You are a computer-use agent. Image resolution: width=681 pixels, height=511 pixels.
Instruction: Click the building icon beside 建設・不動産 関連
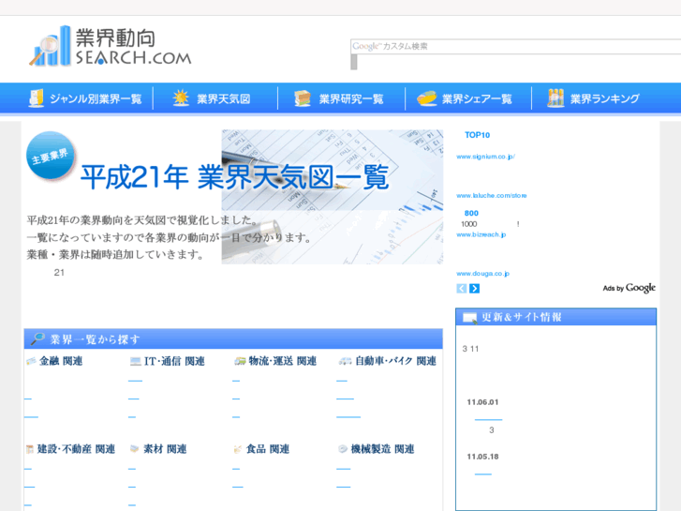click(30, 449)
